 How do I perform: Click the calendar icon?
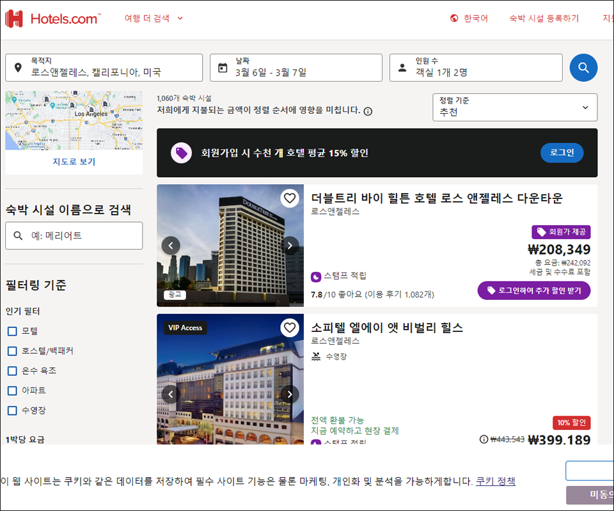pyautogui.click(x=223, y=68)
